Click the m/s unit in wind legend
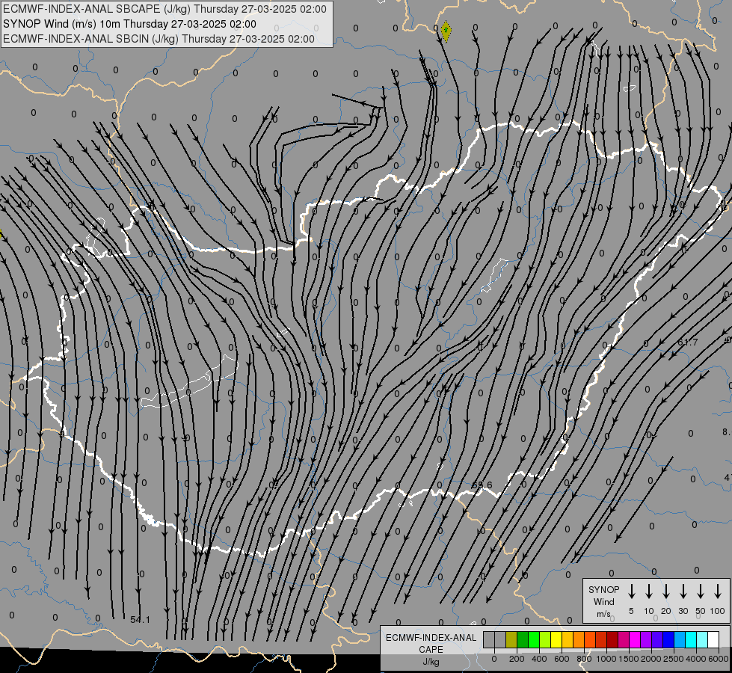Screen dimensions: 732x673 pyautogui.click(x=603, y=614)
